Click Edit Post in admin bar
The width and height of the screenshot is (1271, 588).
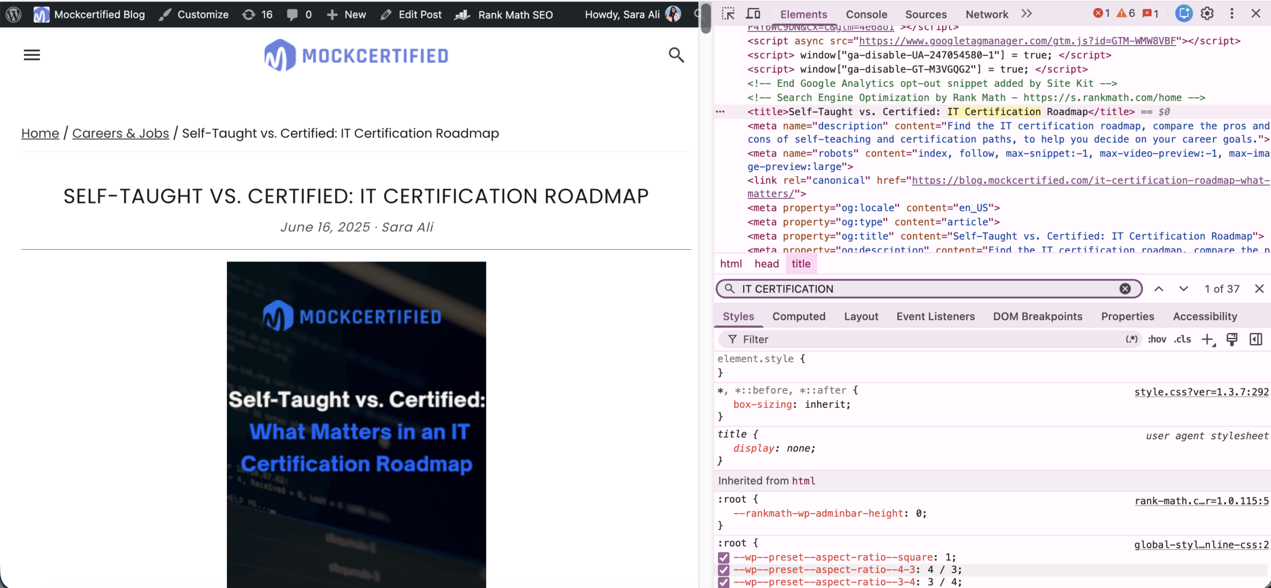click(411, 14)
